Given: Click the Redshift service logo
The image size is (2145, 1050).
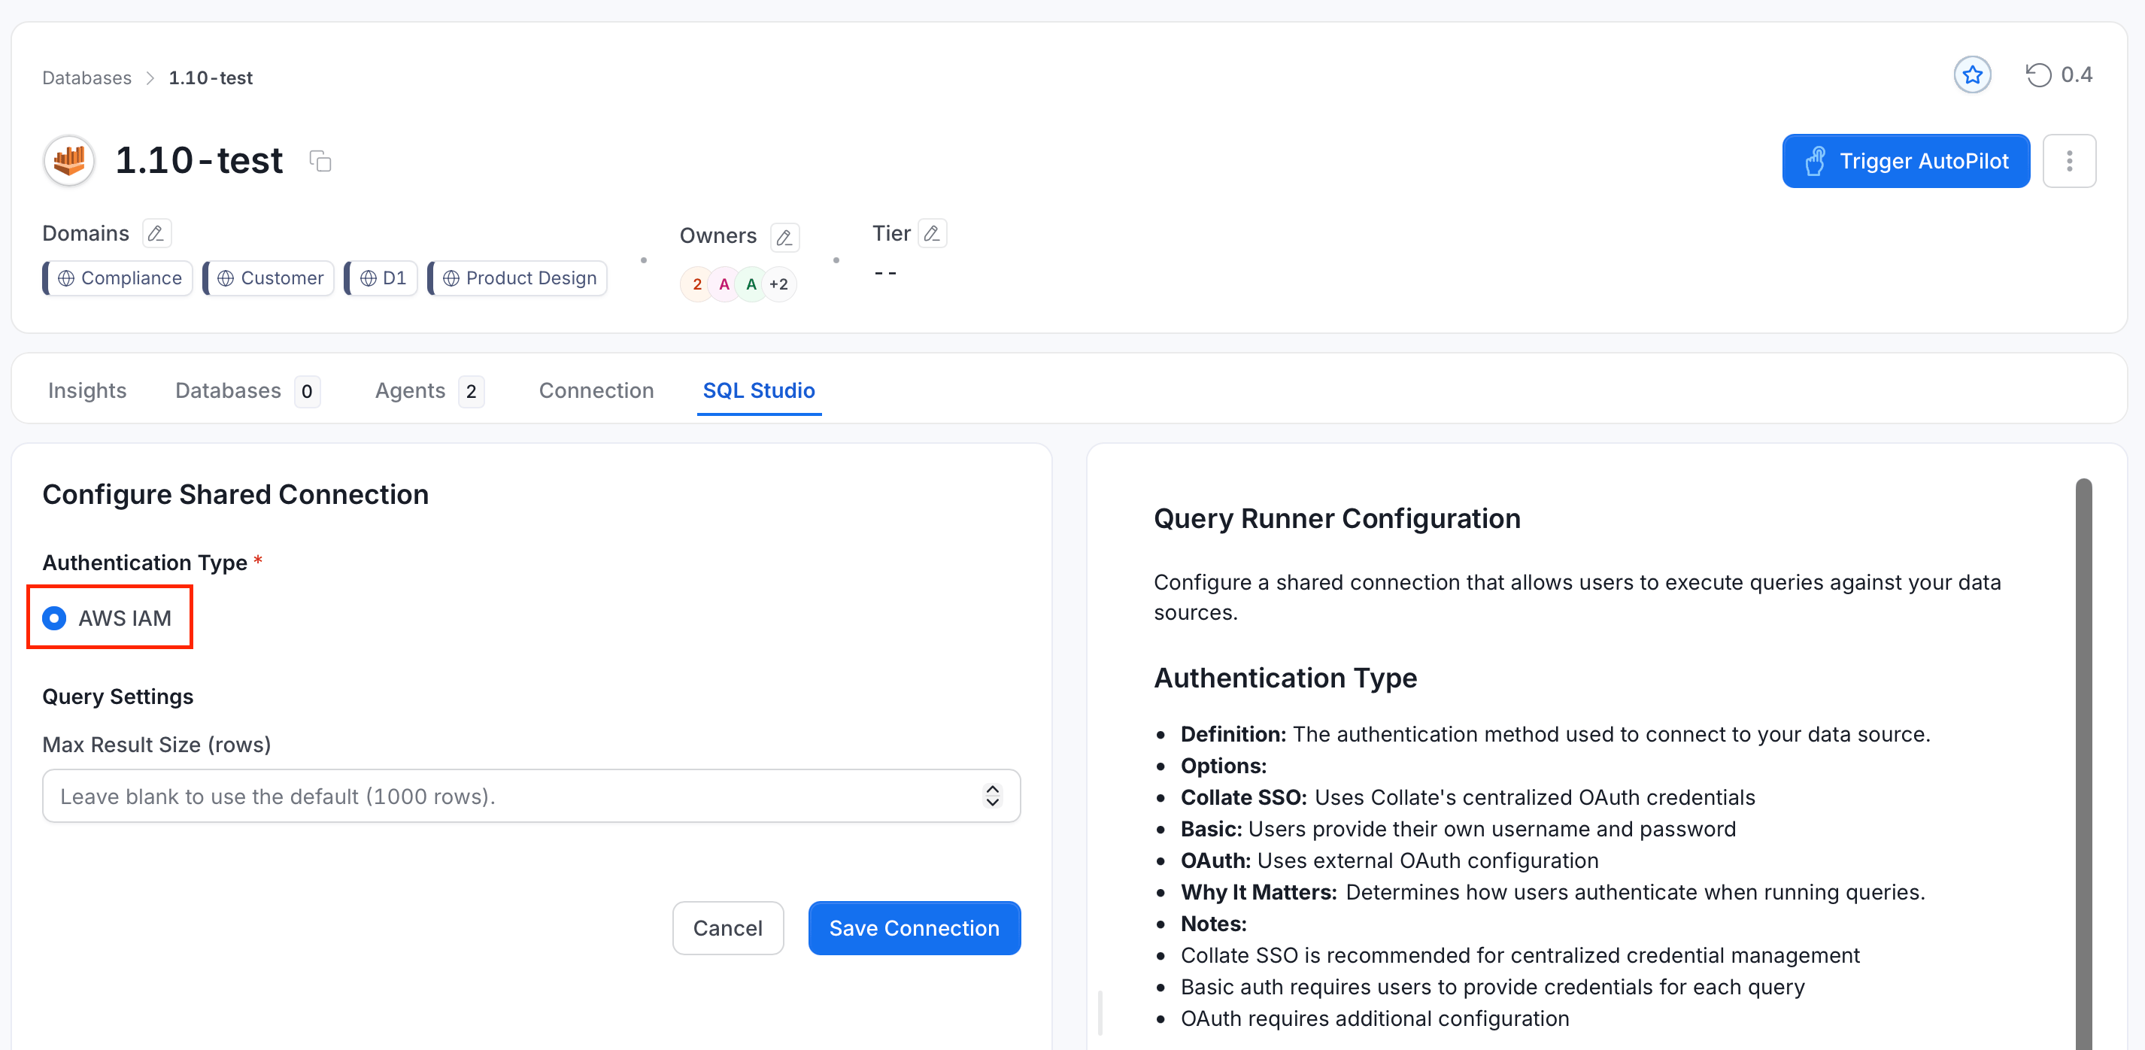Looking at the screenshot, I should pyautogui.click(x=69, y=161).
